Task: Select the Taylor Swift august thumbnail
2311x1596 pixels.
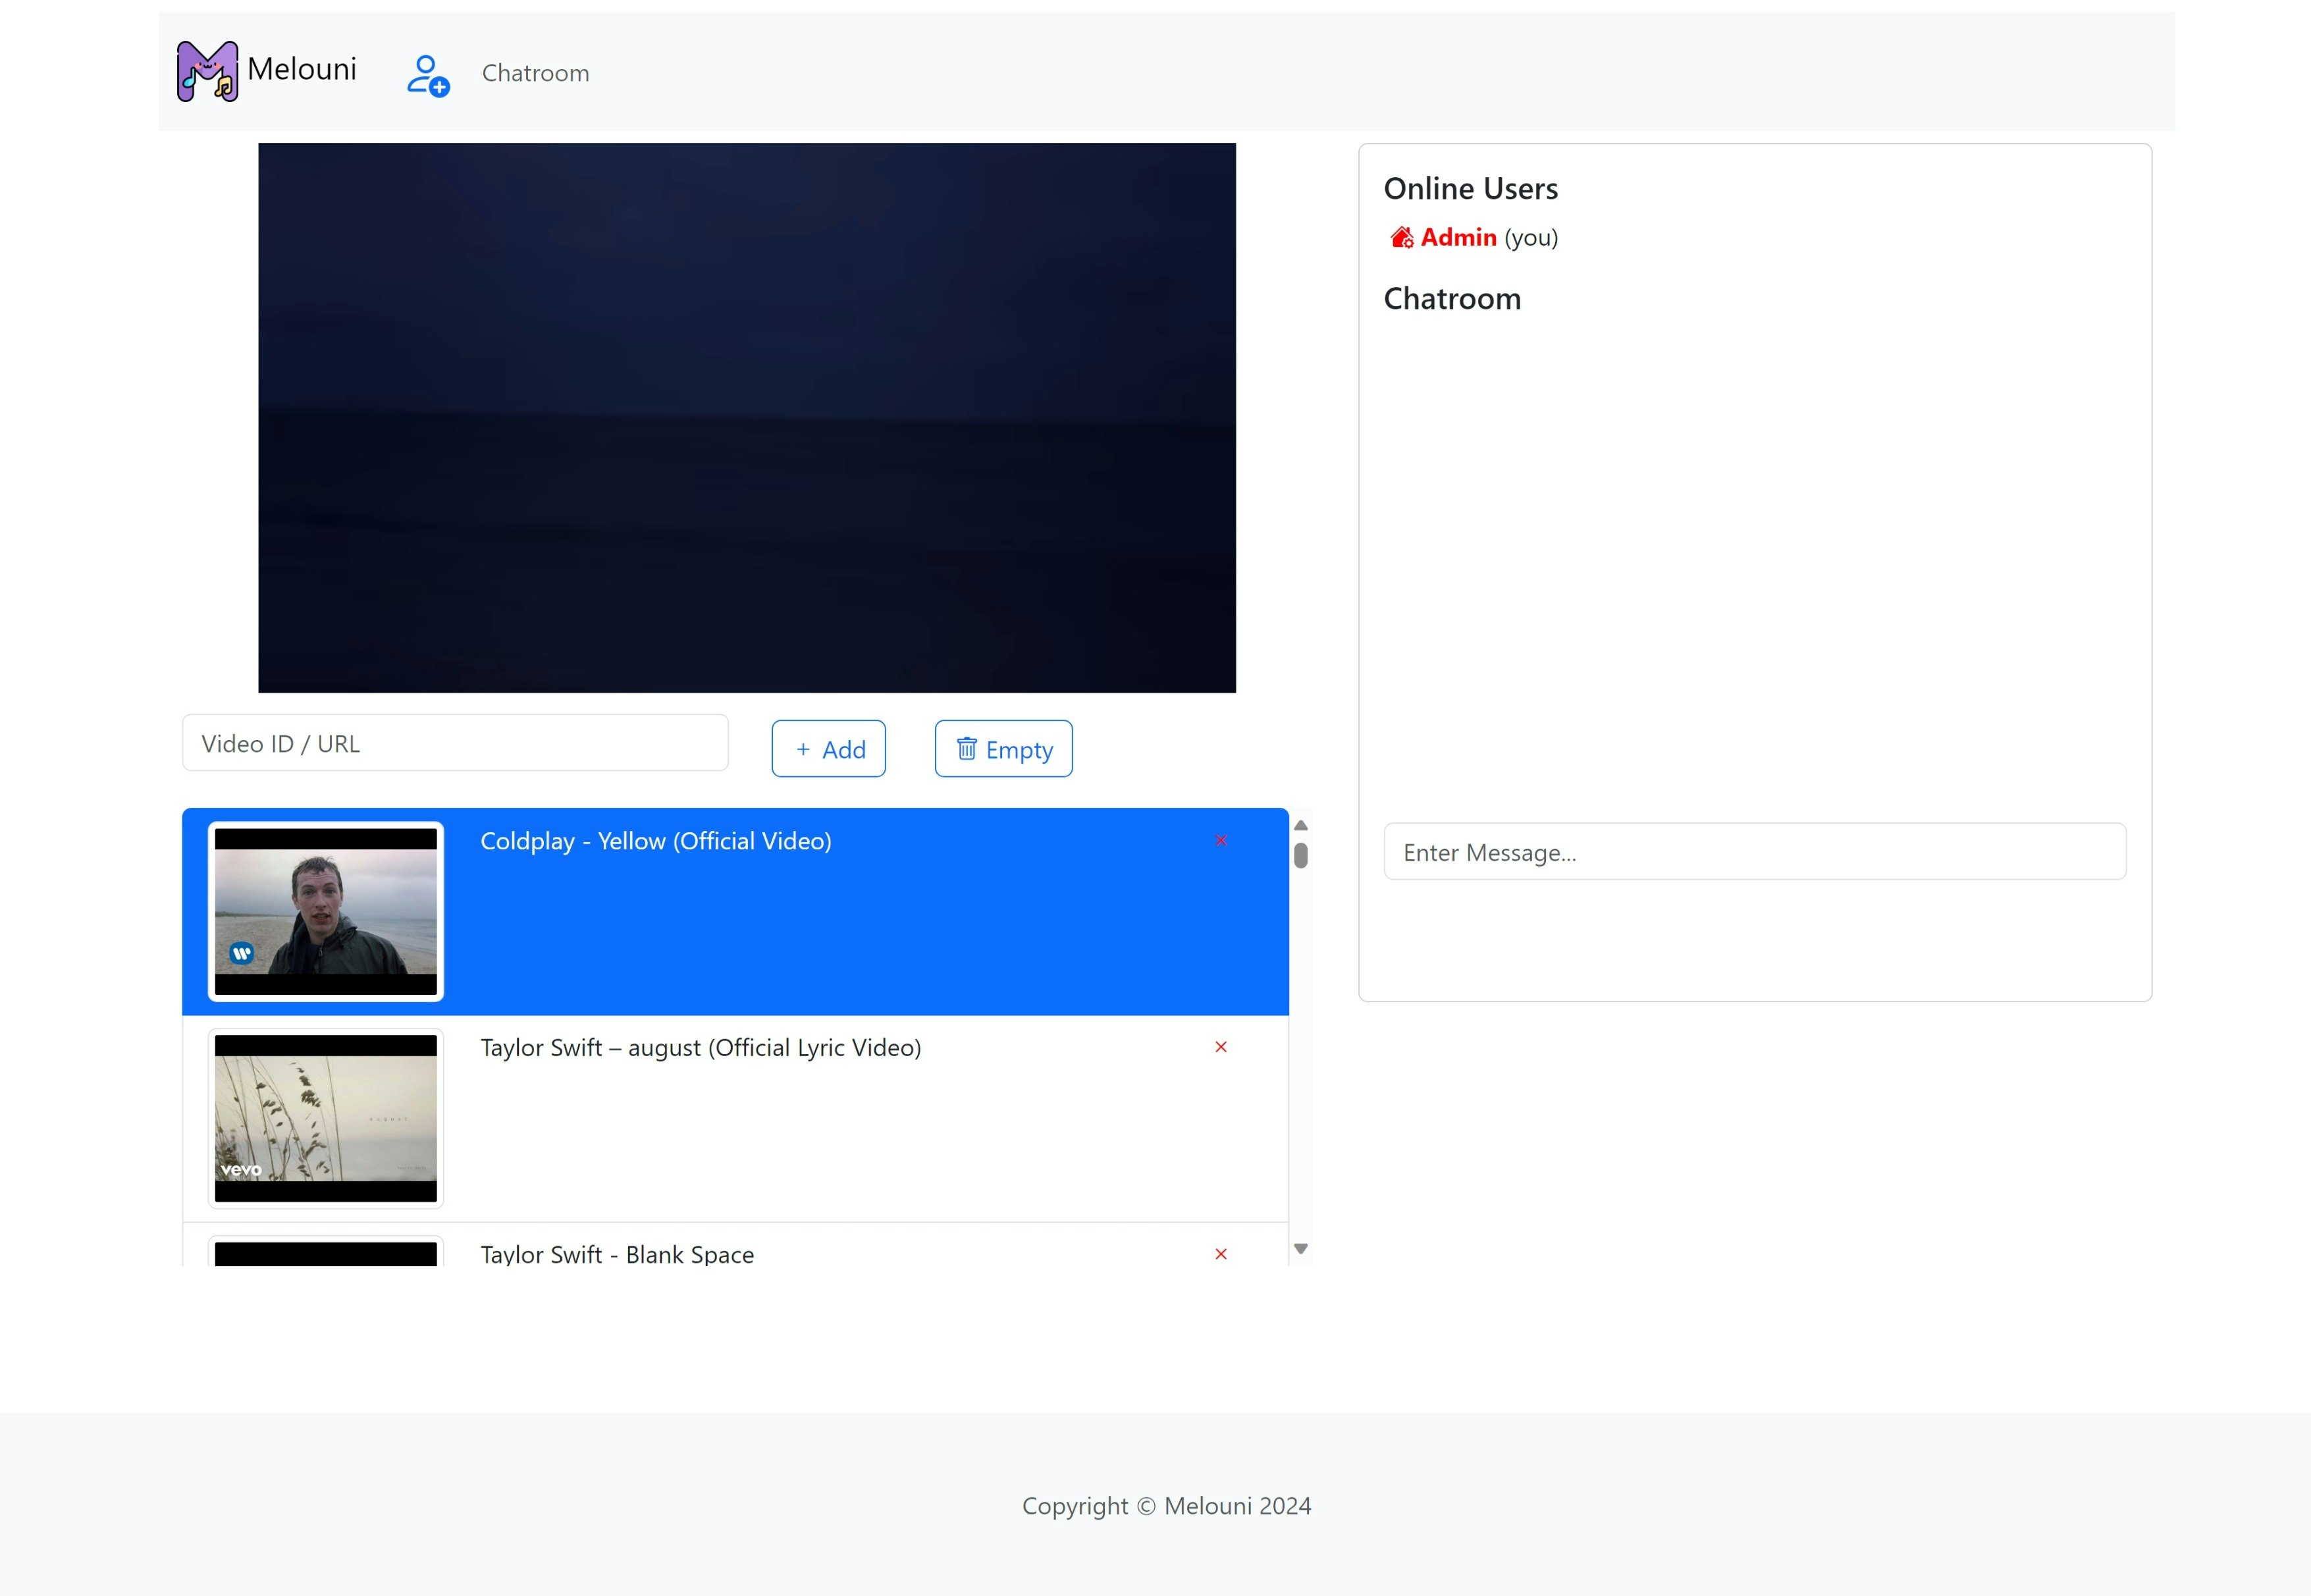Action: tap(326, 1118)
